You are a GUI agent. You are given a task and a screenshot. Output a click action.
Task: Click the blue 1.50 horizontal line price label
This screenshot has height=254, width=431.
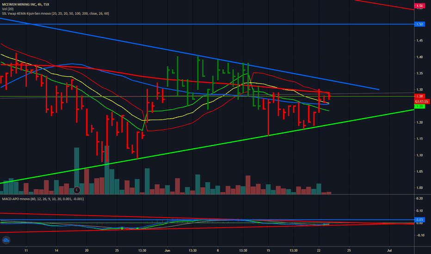click(419, 24)
